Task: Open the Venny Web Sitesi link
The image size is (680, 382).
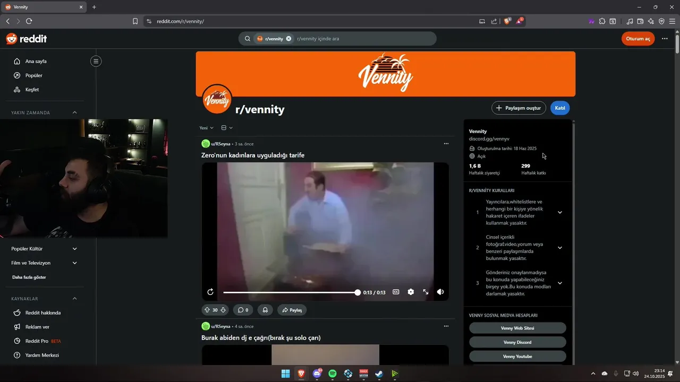Action: point(517,328)
